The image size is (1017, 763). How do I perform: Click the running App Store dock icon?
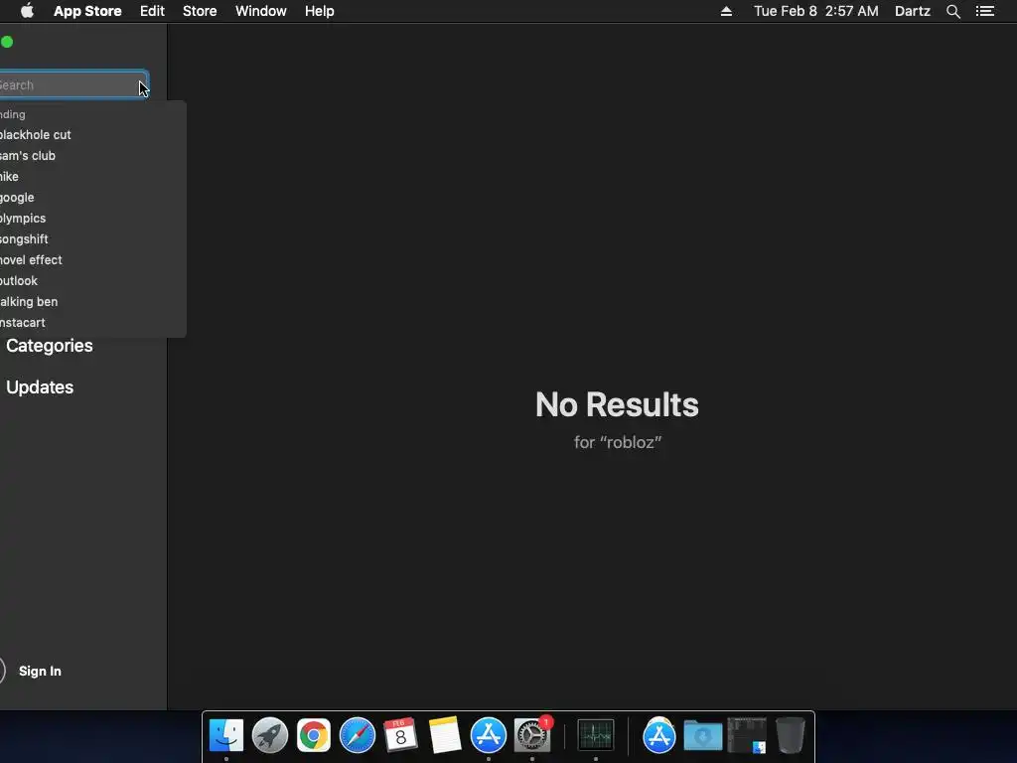pos(488,735)
